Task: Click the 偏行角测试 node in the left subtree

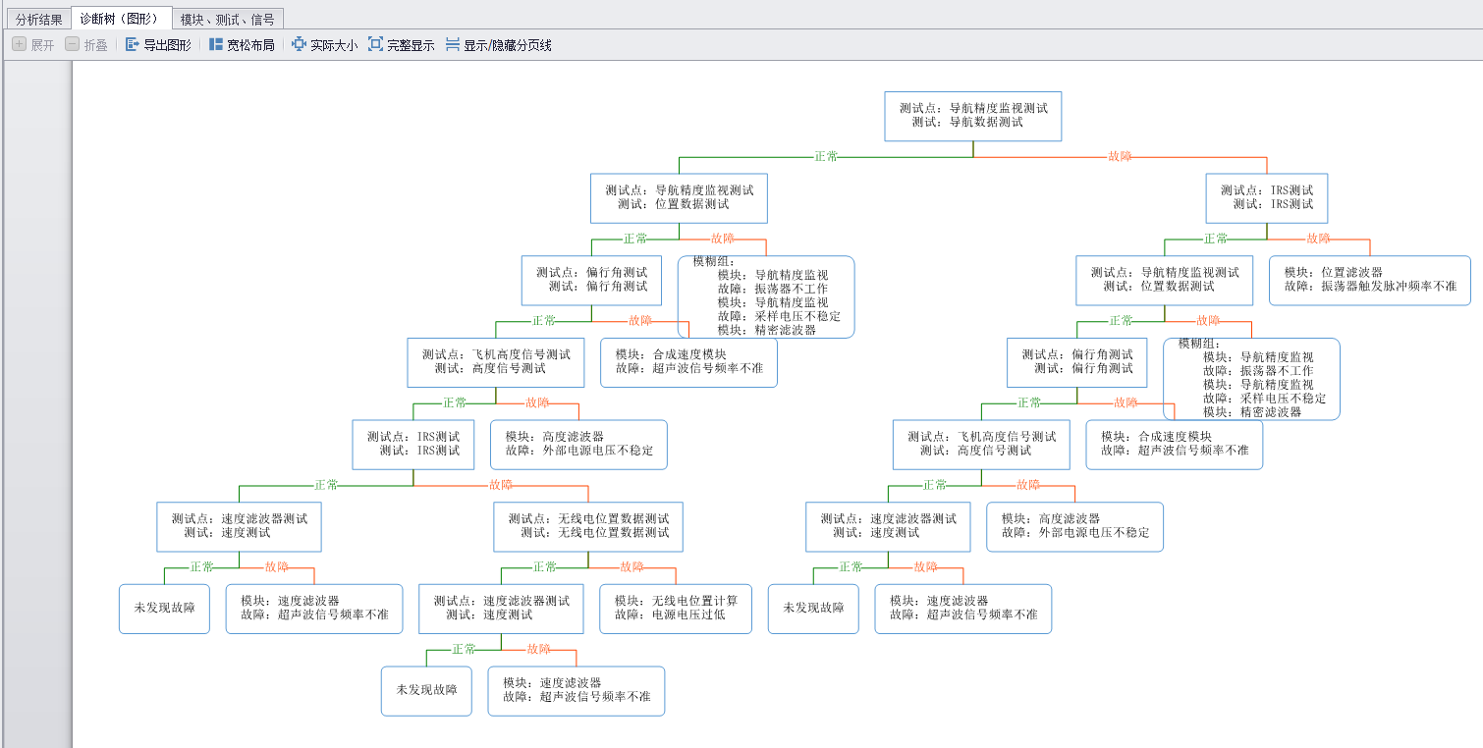Action: [591, 281]
